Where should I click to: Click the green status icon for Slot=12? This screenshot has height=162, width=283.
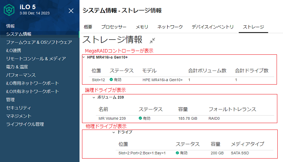[x=111, y=80]
